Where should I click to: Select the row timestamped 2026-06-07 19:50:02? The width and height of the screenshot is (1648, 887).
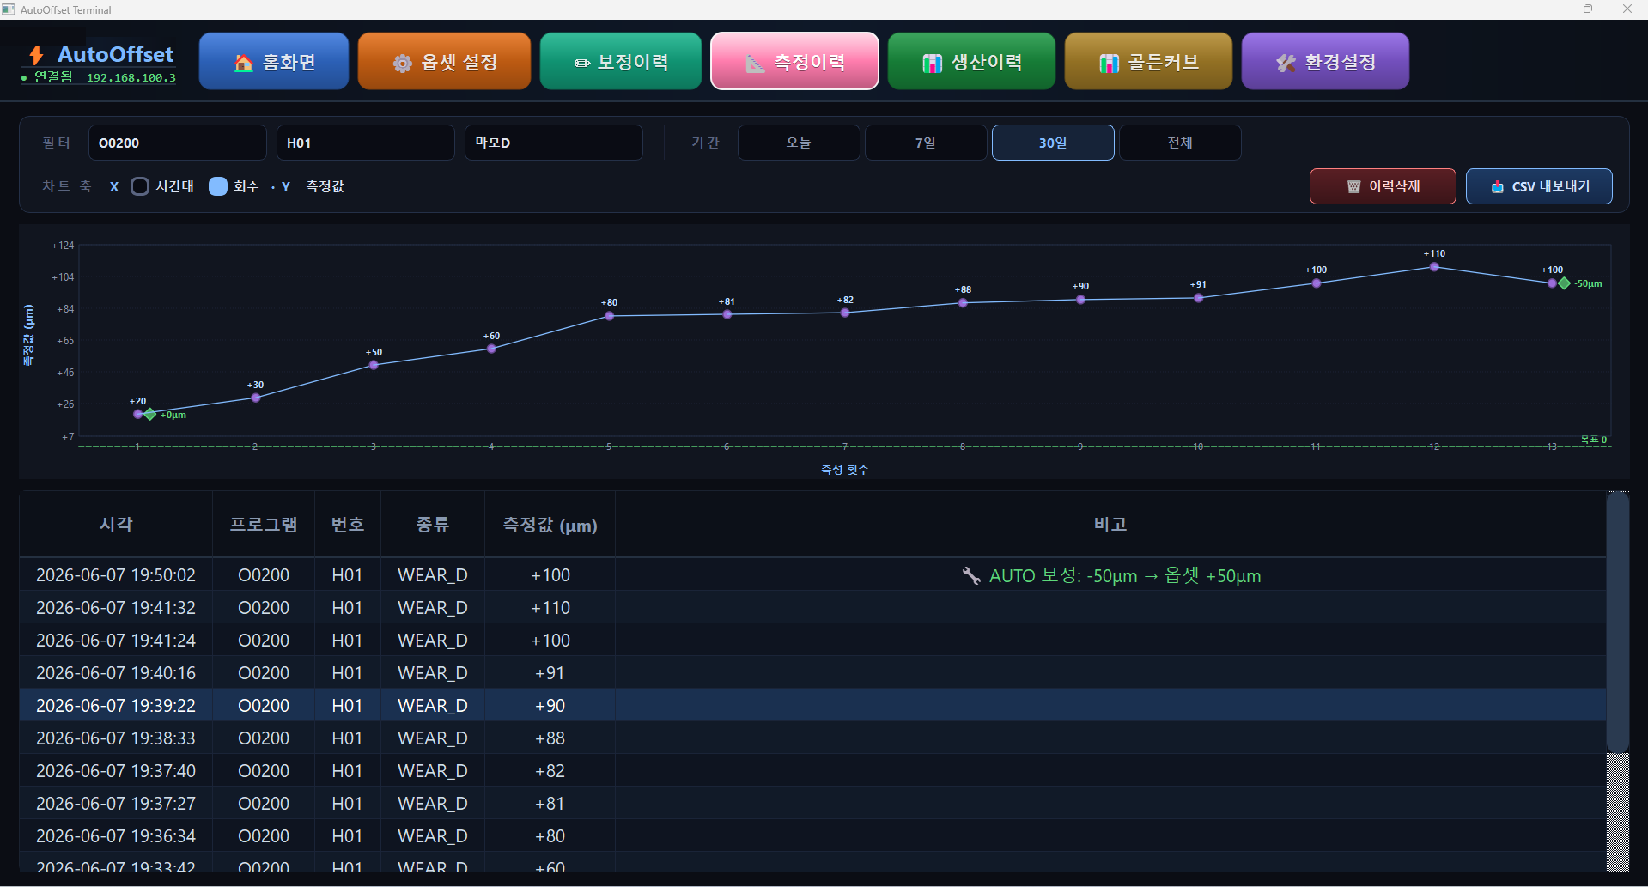pyautogui.click(x=812, y=575)
